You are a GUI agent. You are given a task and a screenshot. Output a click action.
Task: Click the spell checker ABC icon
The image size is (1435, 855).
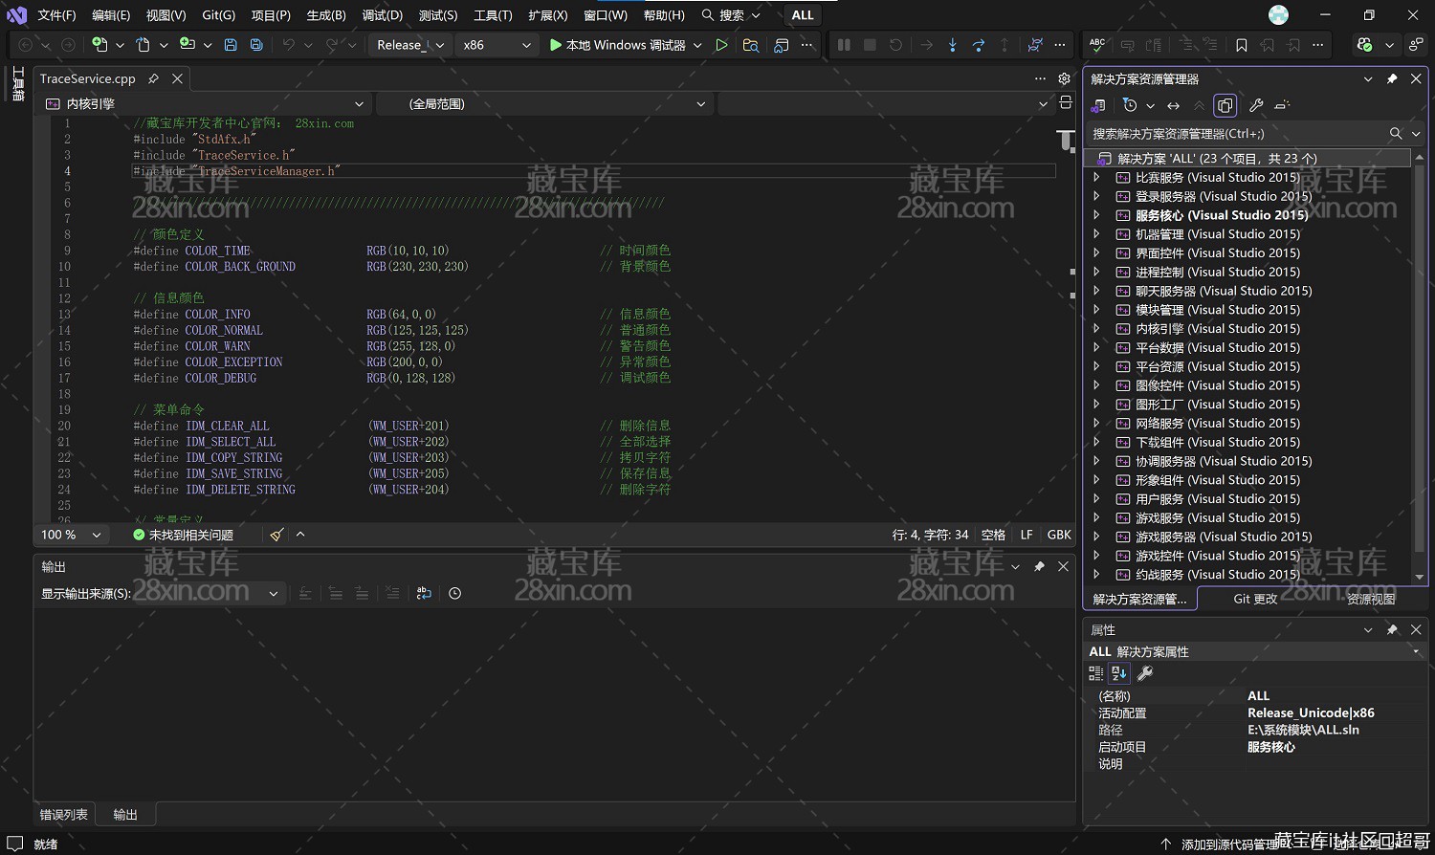click(x=1097, y=45)
